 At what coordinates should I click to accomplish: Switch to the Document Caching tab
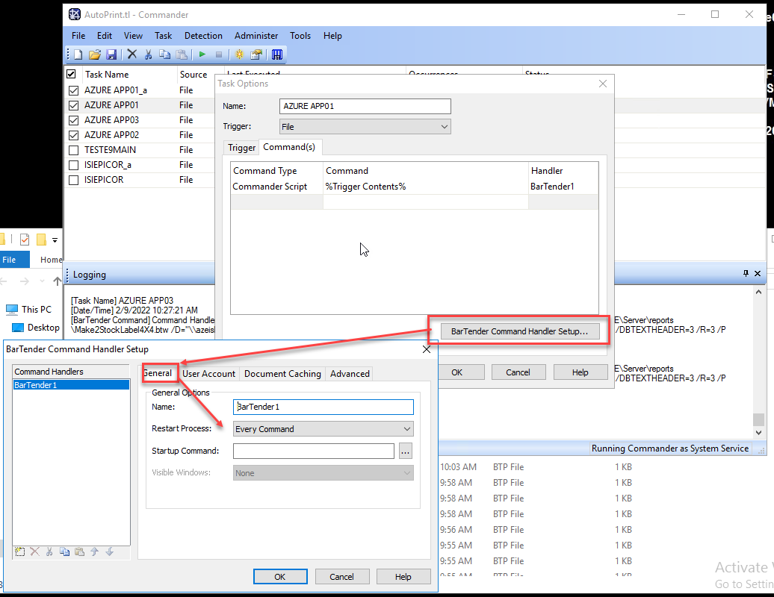282,374
